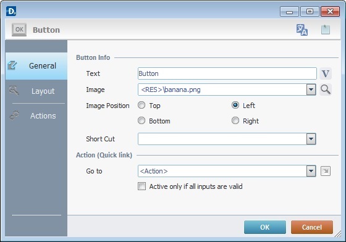Enable Active only if all inputs valid
The image size is (346, 242).
[x=141, y=186]
